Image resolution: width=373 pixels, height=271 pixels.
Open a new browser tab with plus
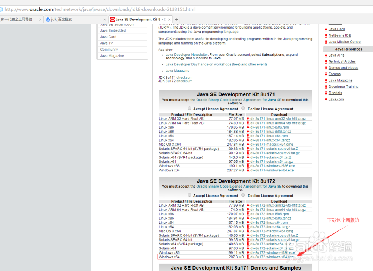[176, 19]
